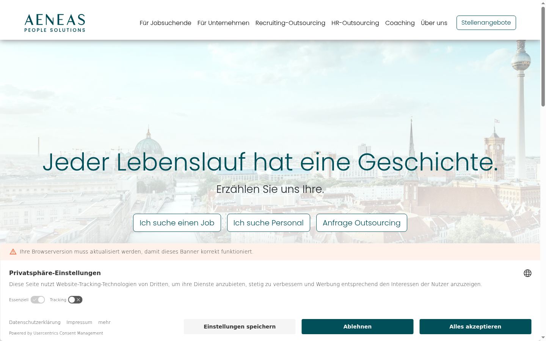Click the Jeder Lebenslauf hat eine Geschichte headline

pyautogui.click(x=270, y=162)
